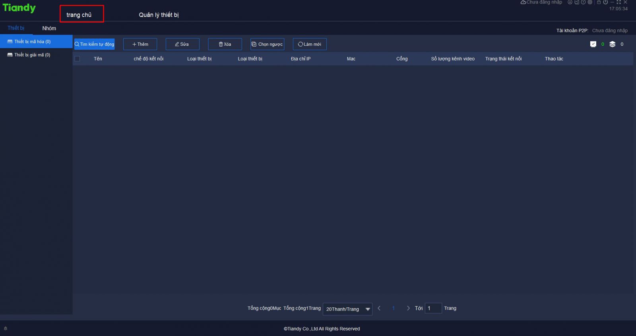Go to the next page arrow

coord(408,308)
